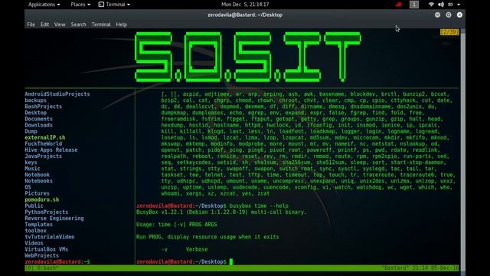This screenshot has width=490, height=276.
Task: Open the Terminal menu in menu bar
Action: 101,25
